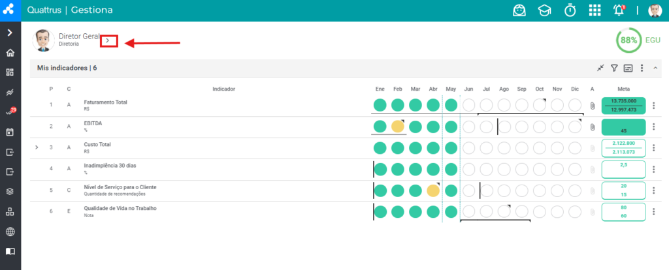Image resolution: width=669 pixels, height=270 pixels.
Task: Open the globe sidebar icon
Action: pyautogui.click(x=10, y=232)
